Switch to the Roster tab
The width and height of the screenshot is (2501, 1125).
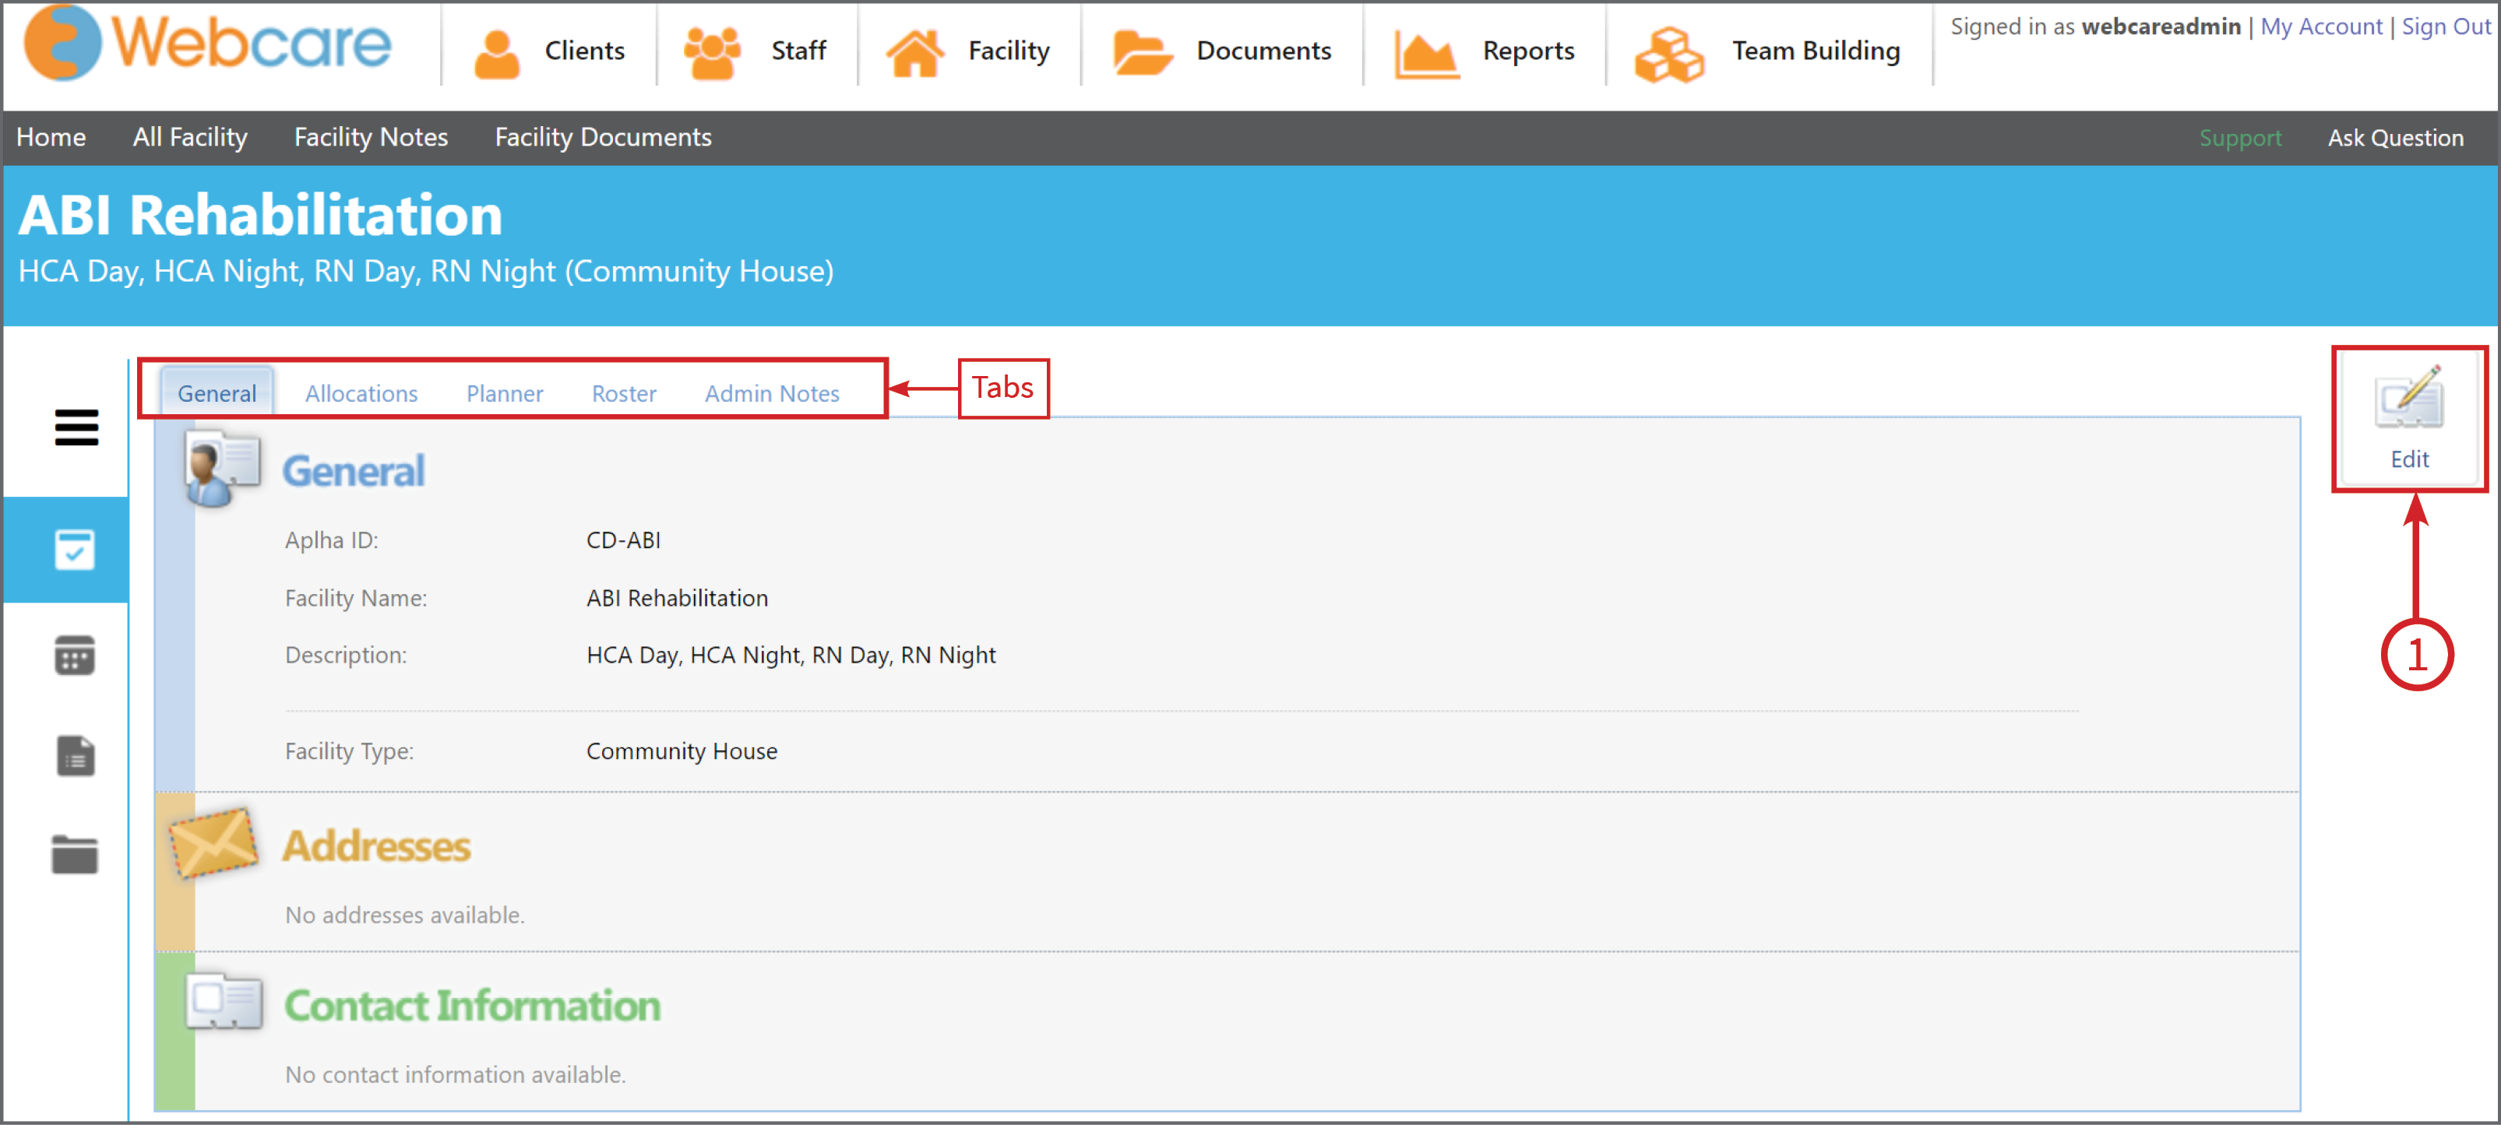pos(623,393)
